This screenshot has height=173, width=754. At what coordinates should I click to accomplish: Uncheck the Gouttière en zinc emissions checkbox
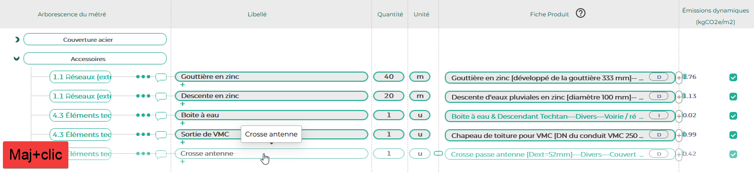tap(733, 77)
